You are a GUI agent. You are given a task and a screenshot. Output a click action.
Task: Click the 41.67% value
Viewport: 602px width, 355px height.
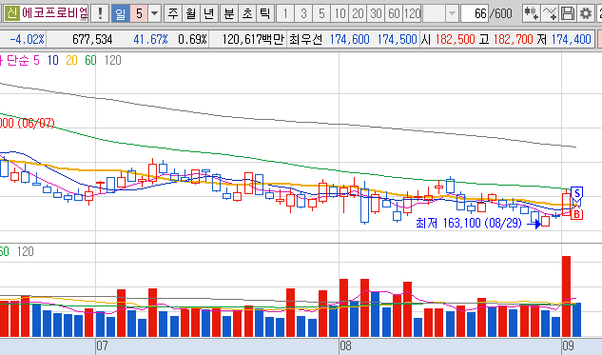click(x=150, y=39)
